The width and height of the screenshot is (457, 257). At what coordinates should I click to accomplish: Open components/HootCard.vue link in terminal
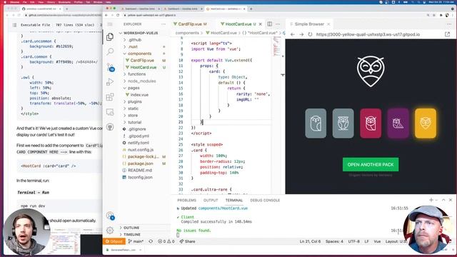click(223, 208)
